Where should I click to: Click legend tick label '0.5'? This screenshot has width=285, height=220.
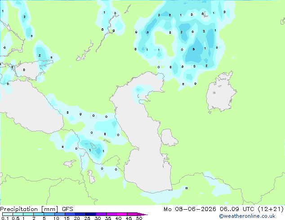[16, 218]
